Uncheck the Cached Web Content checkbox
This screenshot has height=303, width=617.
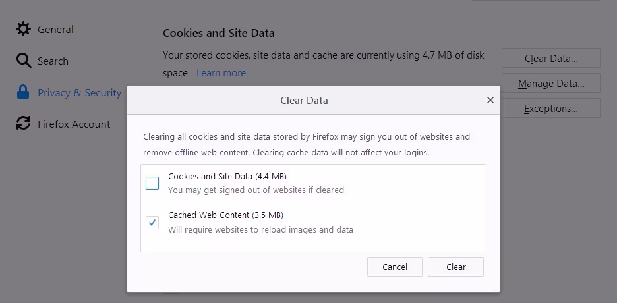coord(152,222)
